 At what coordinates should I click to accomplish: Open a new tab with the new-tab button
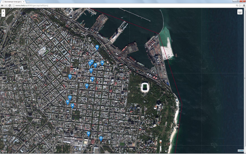click(28, 2)
